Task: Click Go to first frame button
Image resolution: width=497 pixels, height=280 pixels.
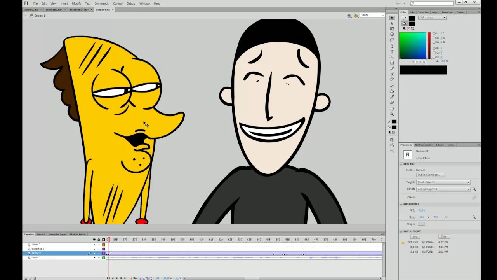Action: pos(108,278)
